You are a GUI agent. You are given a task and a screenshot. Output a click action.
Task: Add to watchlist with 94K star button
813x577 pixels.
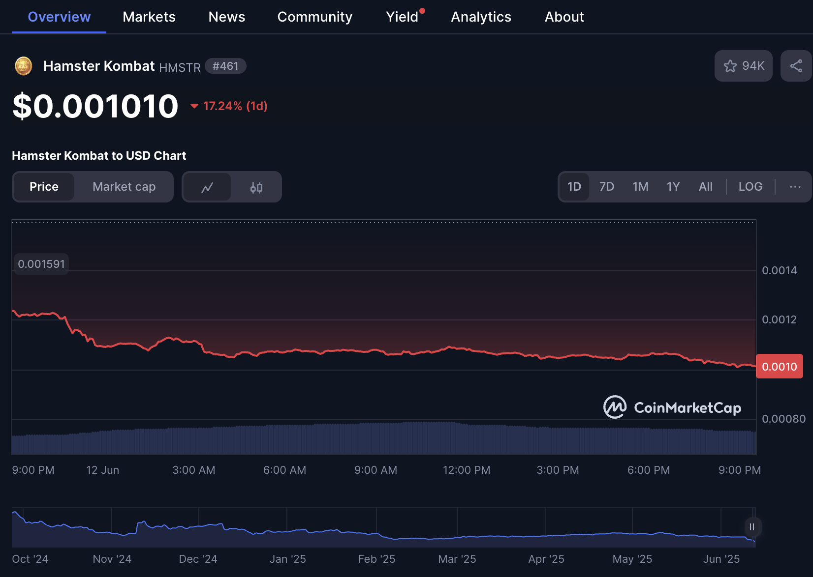point(744,66)
